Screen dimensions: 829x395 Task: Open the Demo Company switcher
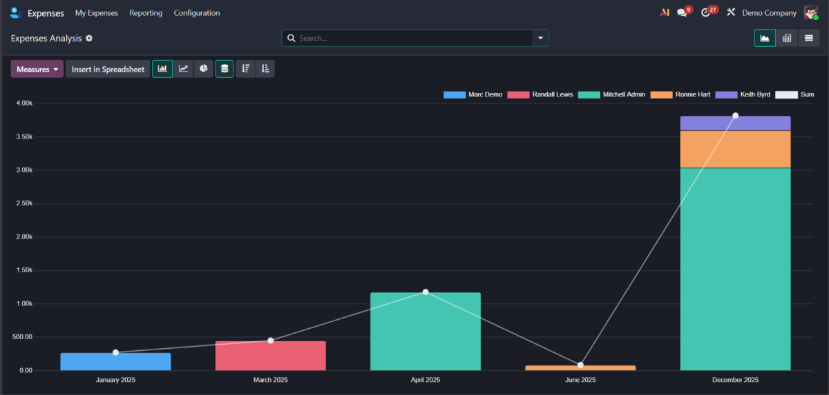pyautogui.click(x=770, y=13)
